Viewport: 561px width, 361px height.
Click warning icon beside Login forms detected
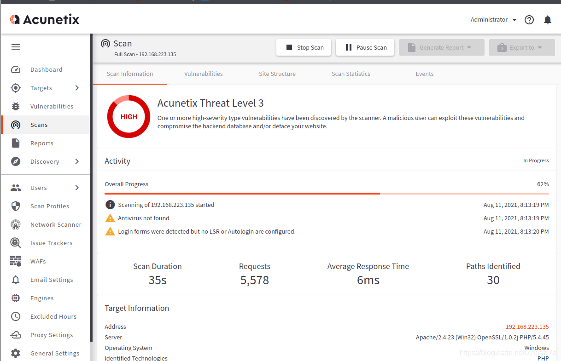click(110, 231)
